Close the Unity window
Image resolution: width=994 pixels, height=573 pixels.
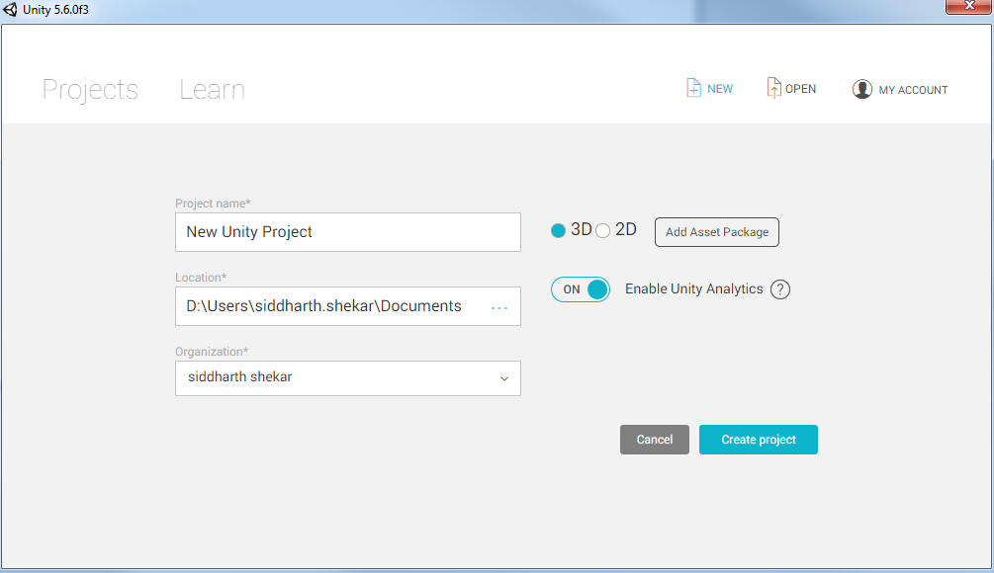(x=968, y=6)
